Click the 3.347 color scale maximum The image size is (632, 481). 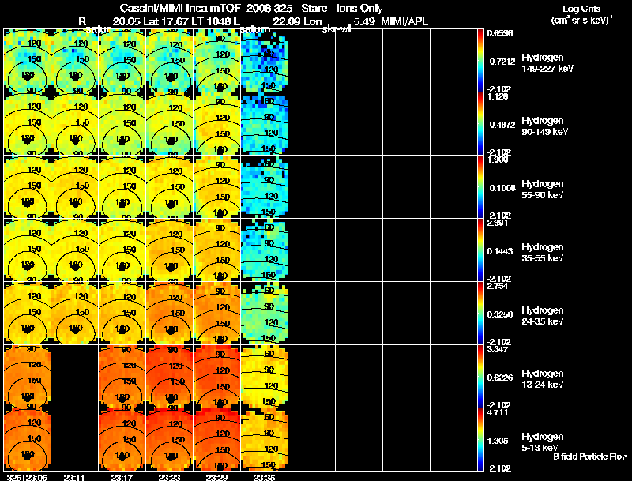click(x=498, y=349)
